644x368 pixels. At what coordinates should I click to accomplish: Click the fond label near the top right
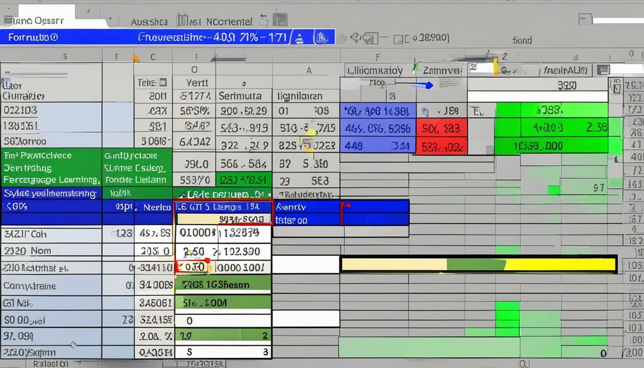click(x=521, y=39)
